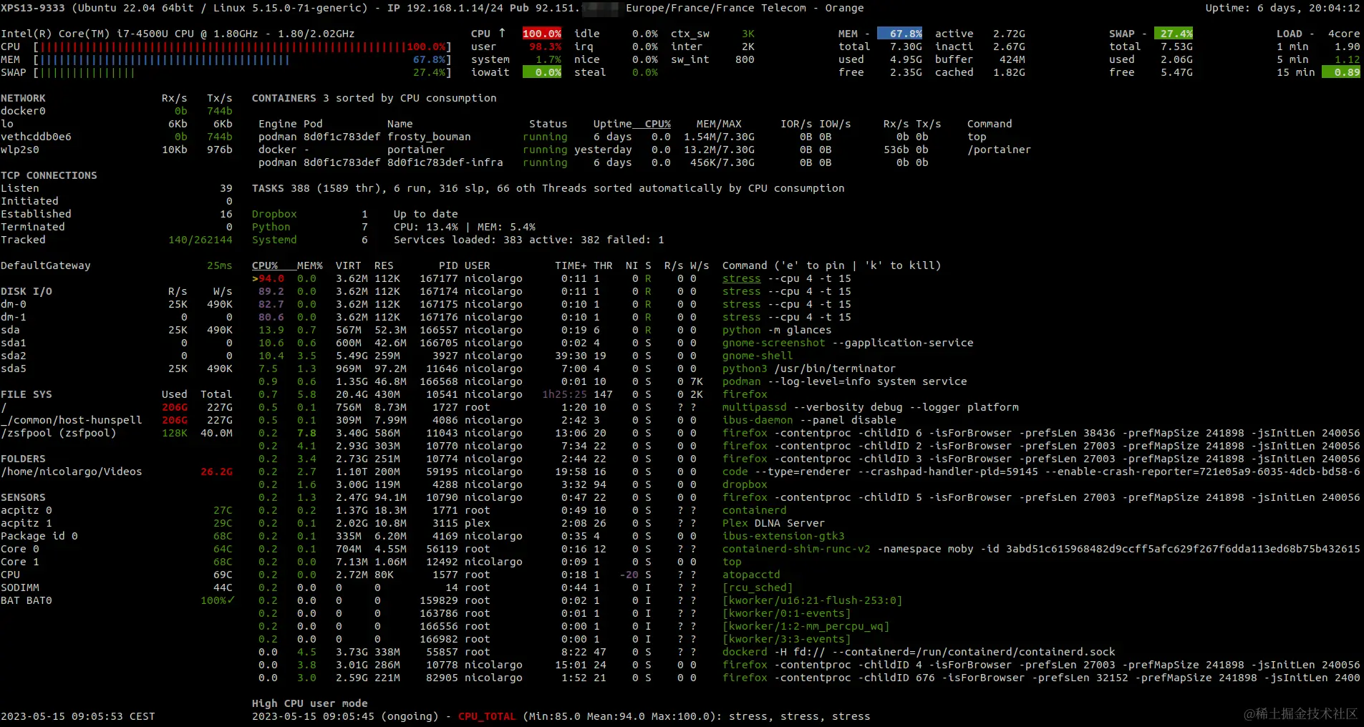Click the TASKS 388 summary line
The height and width of the screenshot is (727, 1364).
(548, 188)
